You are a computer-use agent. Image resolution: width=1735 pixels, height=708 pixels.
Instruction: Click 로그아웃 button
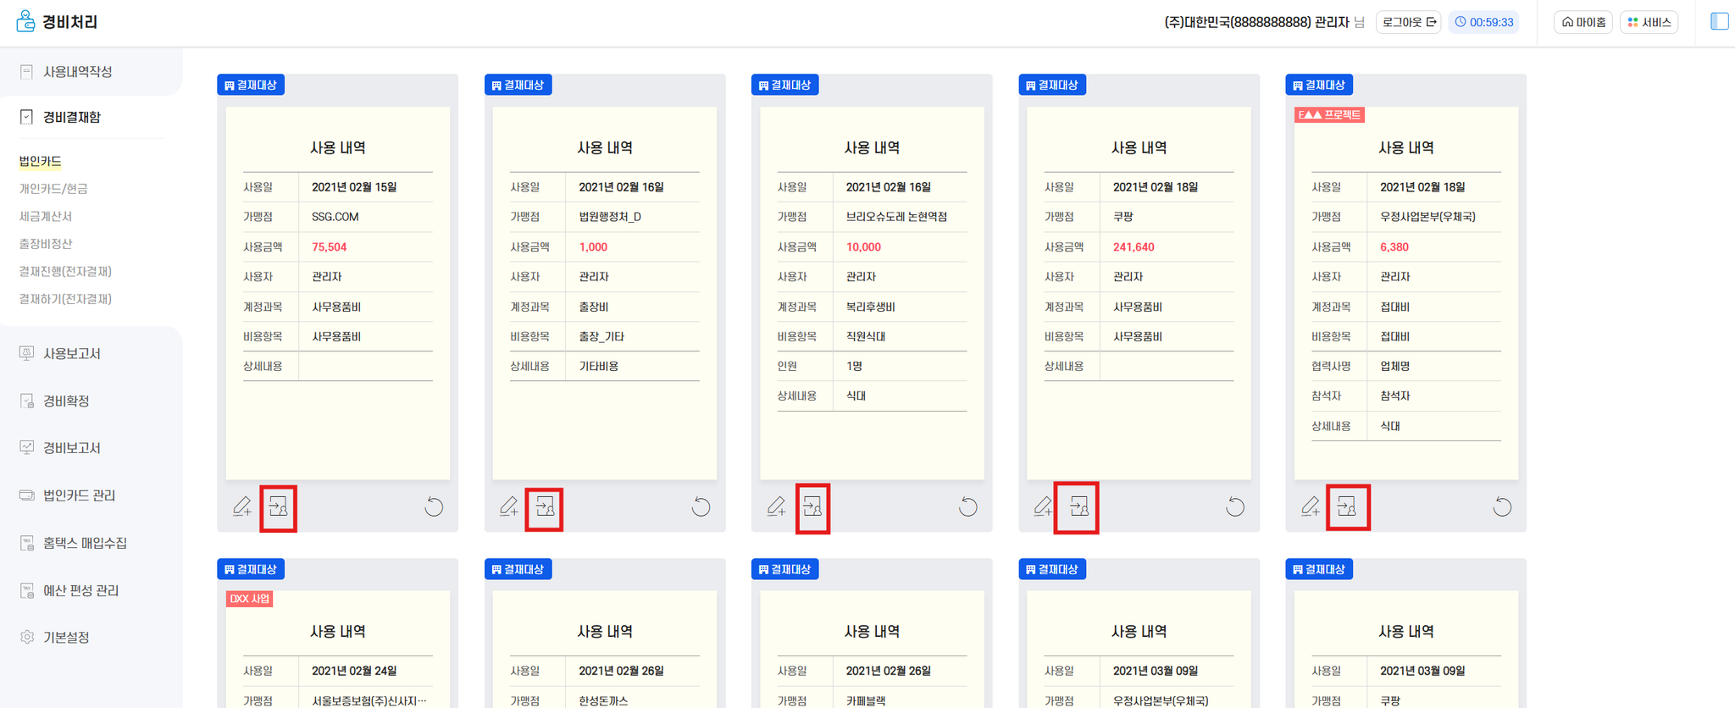(1409, 22)
